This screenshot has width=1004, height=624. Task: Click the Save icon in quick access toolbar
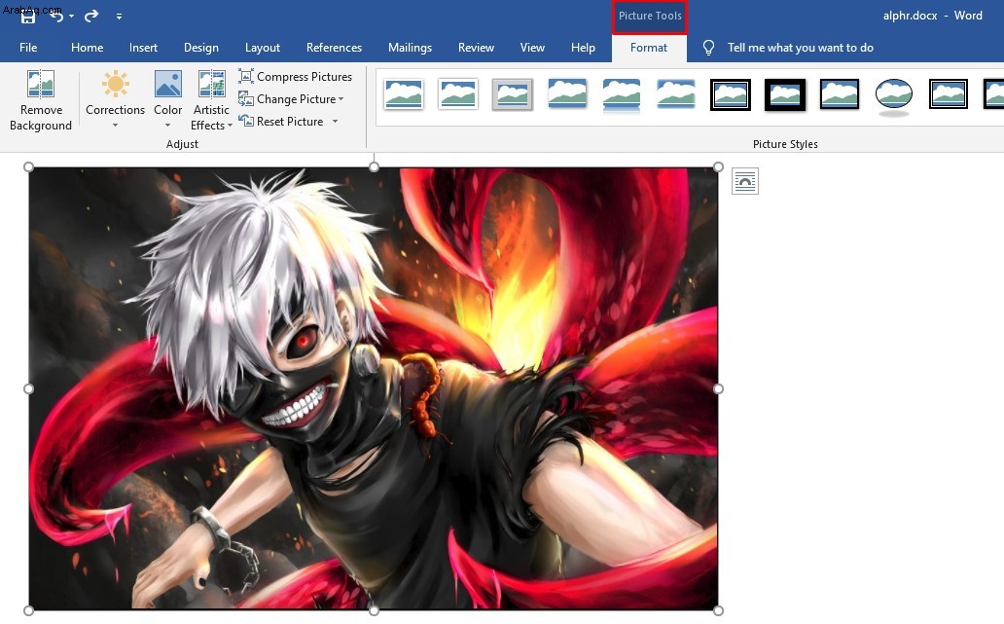pyautogui.click(x=27, y=17)
